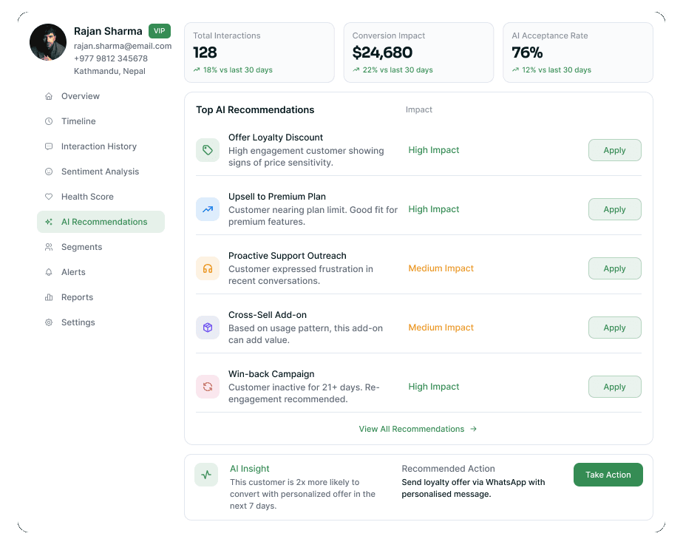Click the phone number +977 9812 345678

(111, 58)
